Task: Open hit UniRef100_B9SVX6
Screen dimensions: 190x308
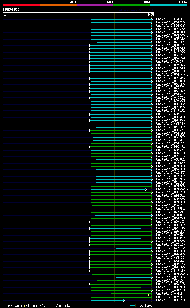Action: 170,26
